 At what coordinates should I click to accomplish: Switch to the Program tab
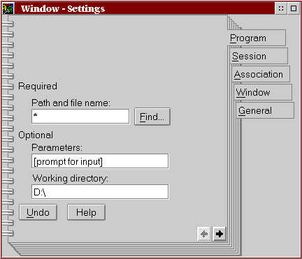[x=257, y=38]
